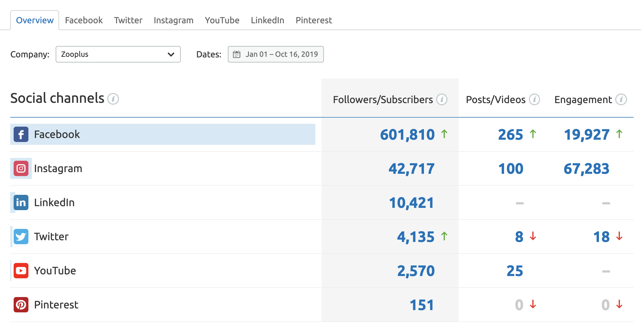
Task: Click info icon next to Posts/Videos
Action: pyautogui.click(x=534, y=99)
